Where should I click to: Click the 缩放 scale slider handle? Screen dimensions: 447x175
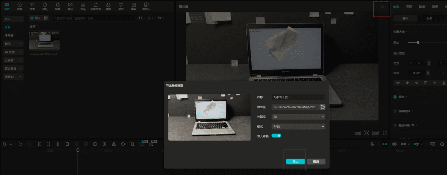418,42
